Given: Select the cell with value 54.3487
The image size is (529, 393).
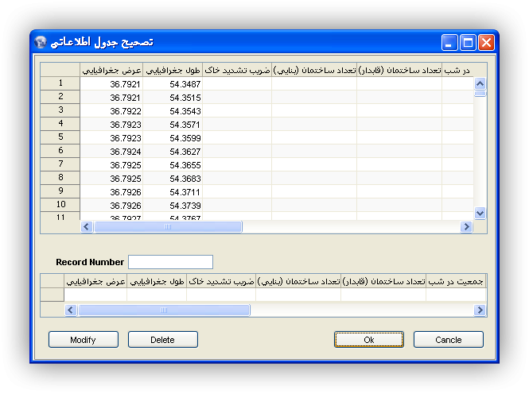Looking at the screenshot, I should 173,83.
